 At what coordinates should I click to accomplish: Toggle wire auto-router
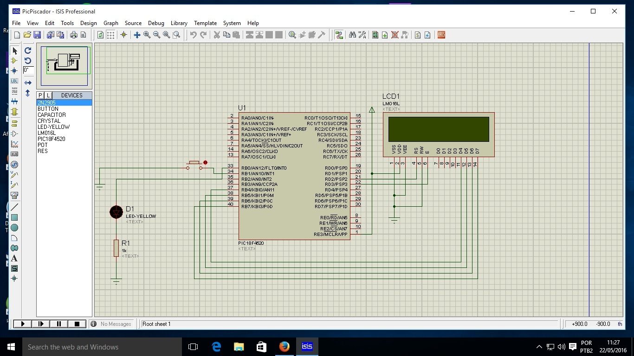339,35
